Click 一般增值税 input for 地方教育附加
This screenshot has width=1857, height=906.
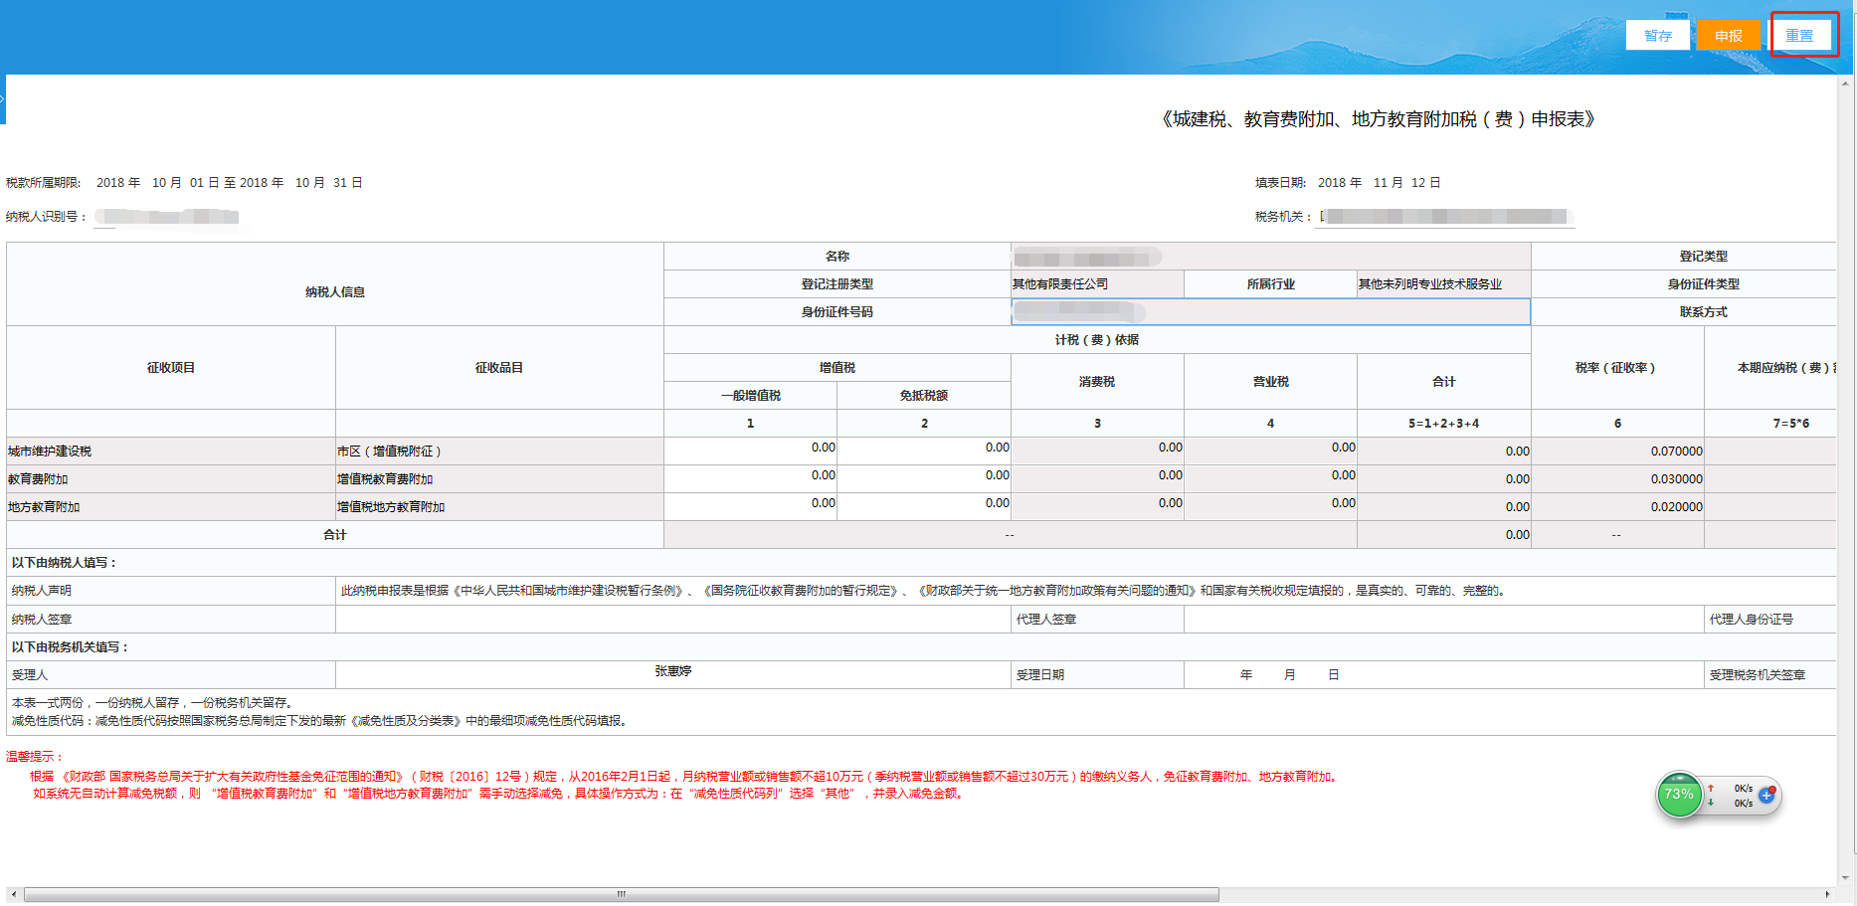(x=750, y=506)
